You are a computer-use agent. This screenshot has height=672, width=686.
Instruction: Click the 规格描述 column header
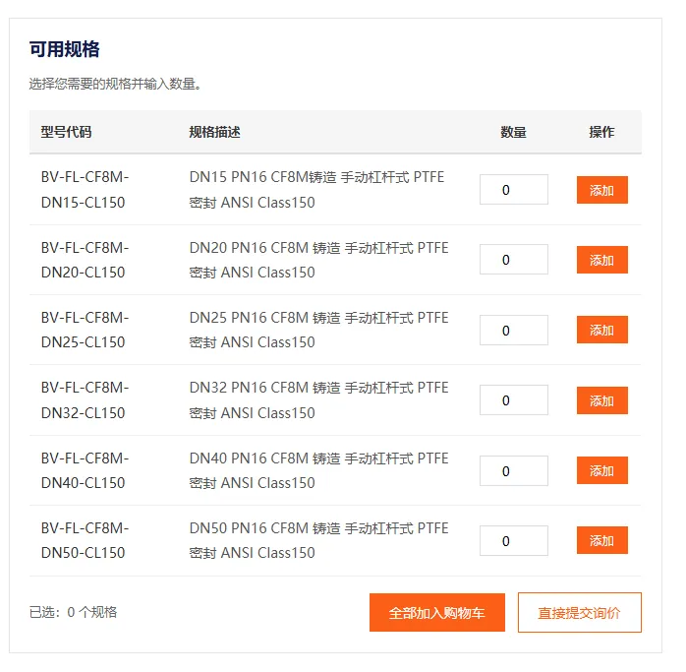pyautogui.click(x=214, y=132)
